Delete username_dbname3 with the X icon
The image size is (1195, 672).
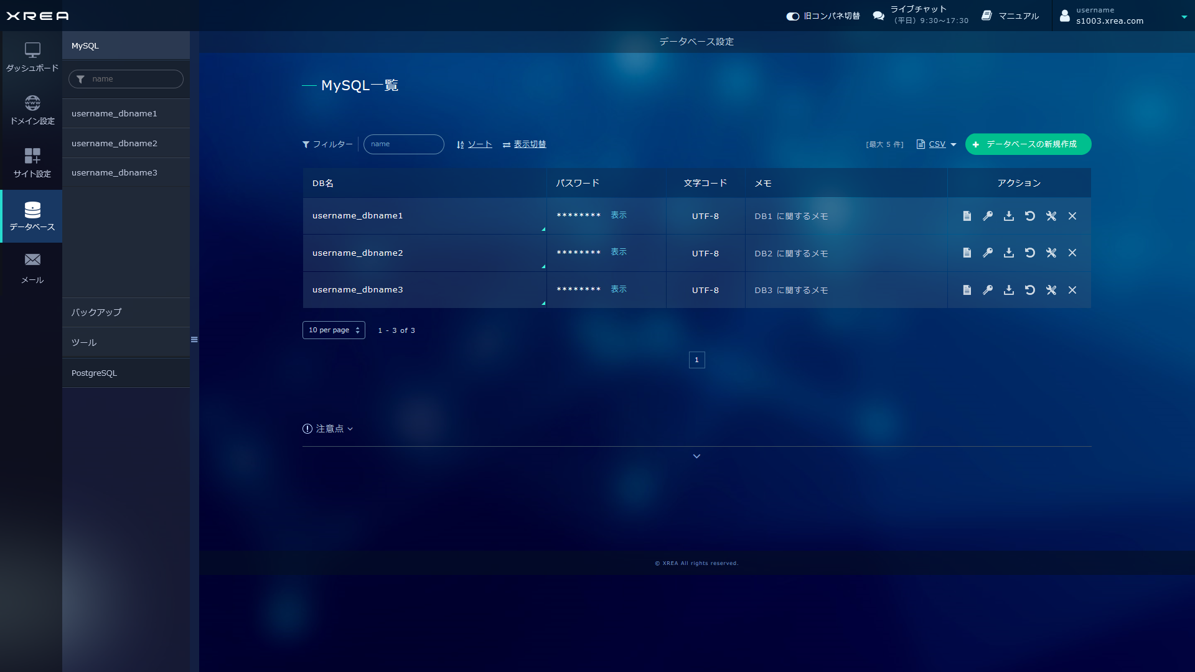point(1072,290)
